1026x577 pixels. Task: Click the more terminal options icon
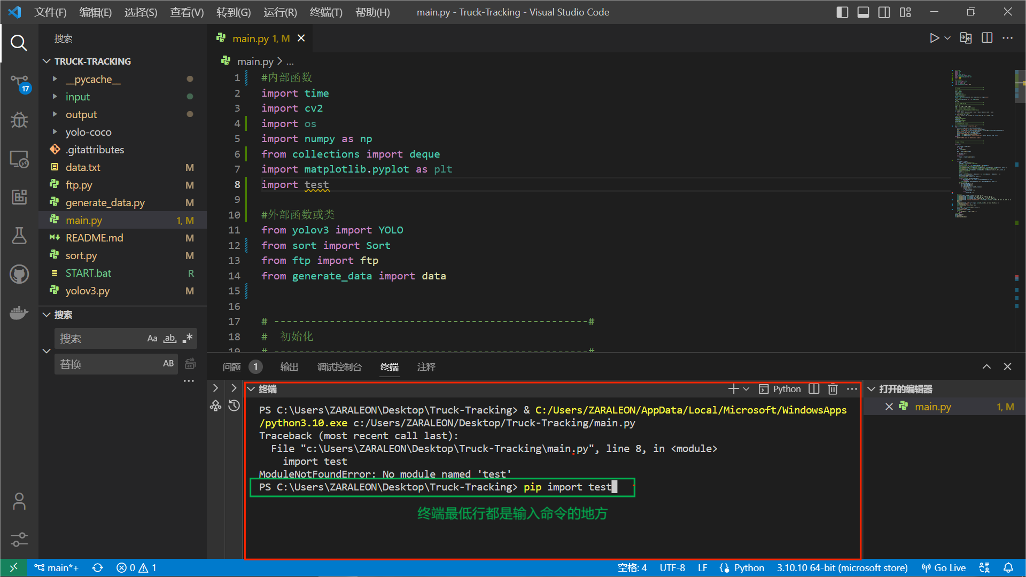coord(851,389)
